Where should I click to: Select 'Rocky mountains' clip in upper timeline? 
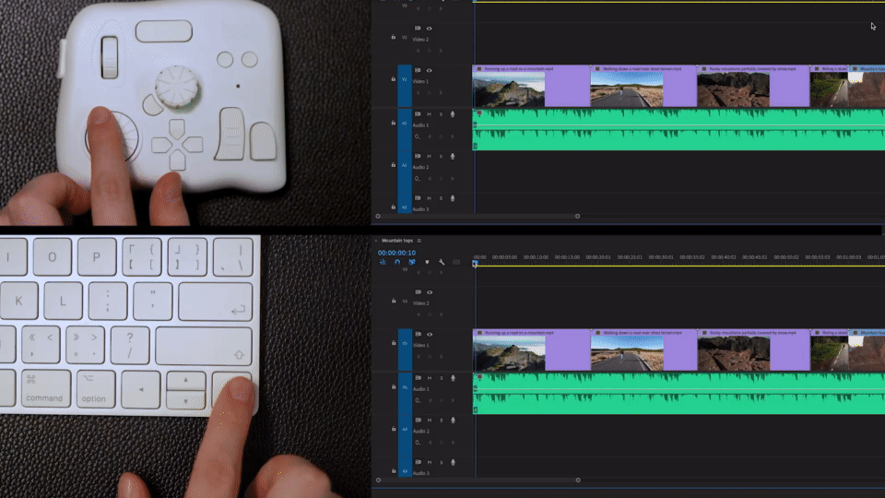(x=753, y=86)
